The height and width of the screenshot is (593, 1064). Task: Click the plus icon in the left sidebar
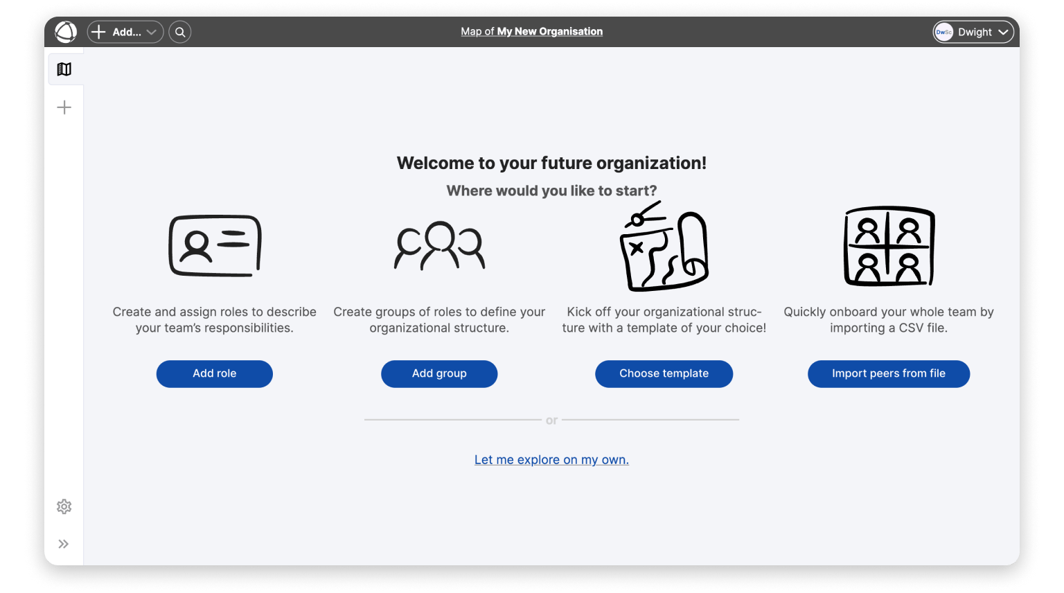point(64,107)
